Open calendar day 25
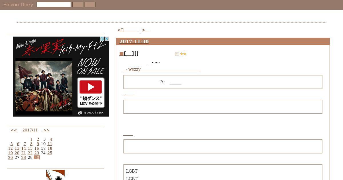The image size is (343, 180). (x=50, y=153)
